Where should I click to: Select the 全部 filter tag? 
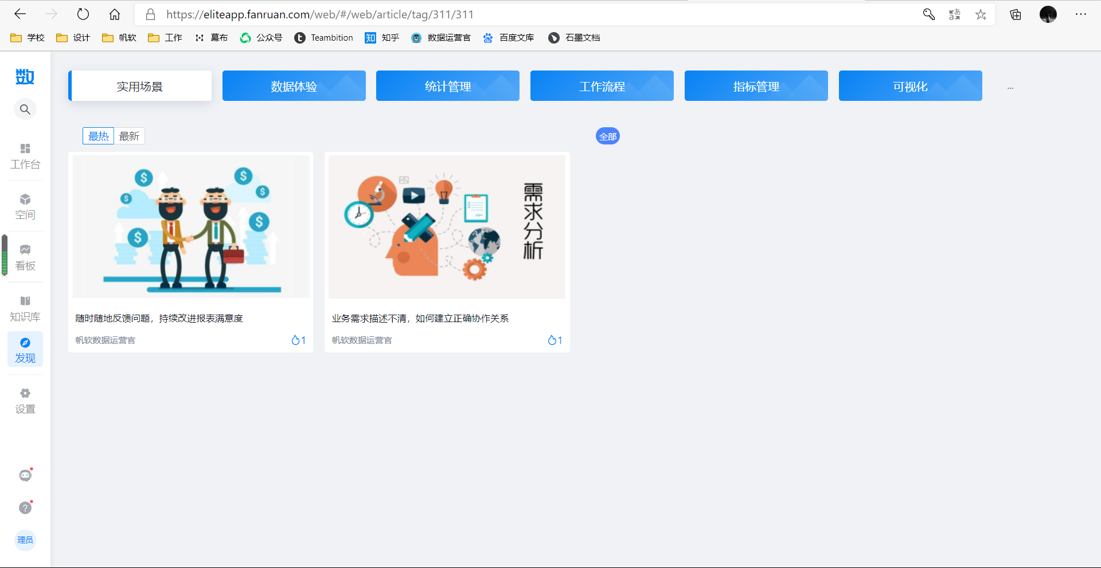click(608, 136)
